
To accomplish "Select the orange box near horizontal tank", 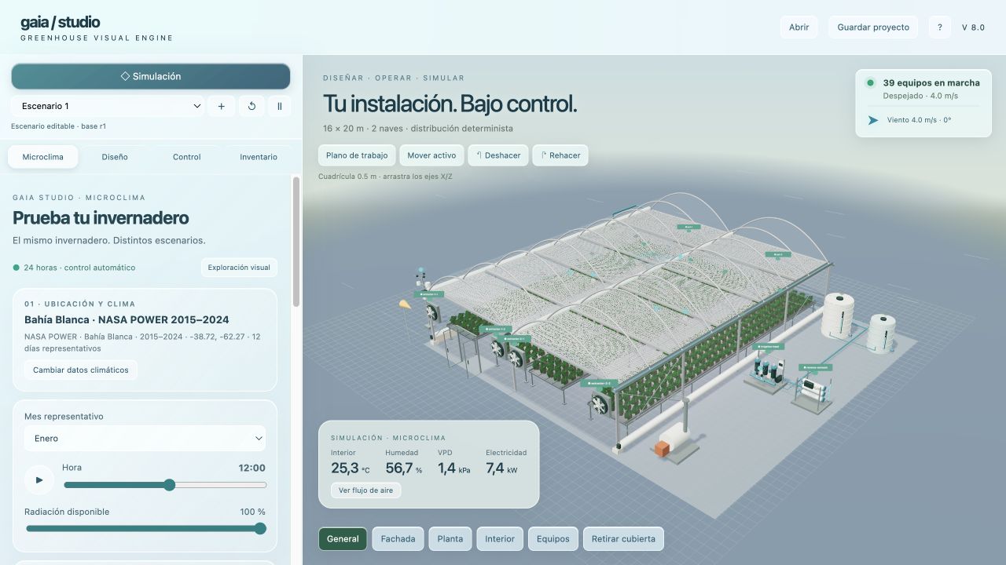I will point(662,447).
